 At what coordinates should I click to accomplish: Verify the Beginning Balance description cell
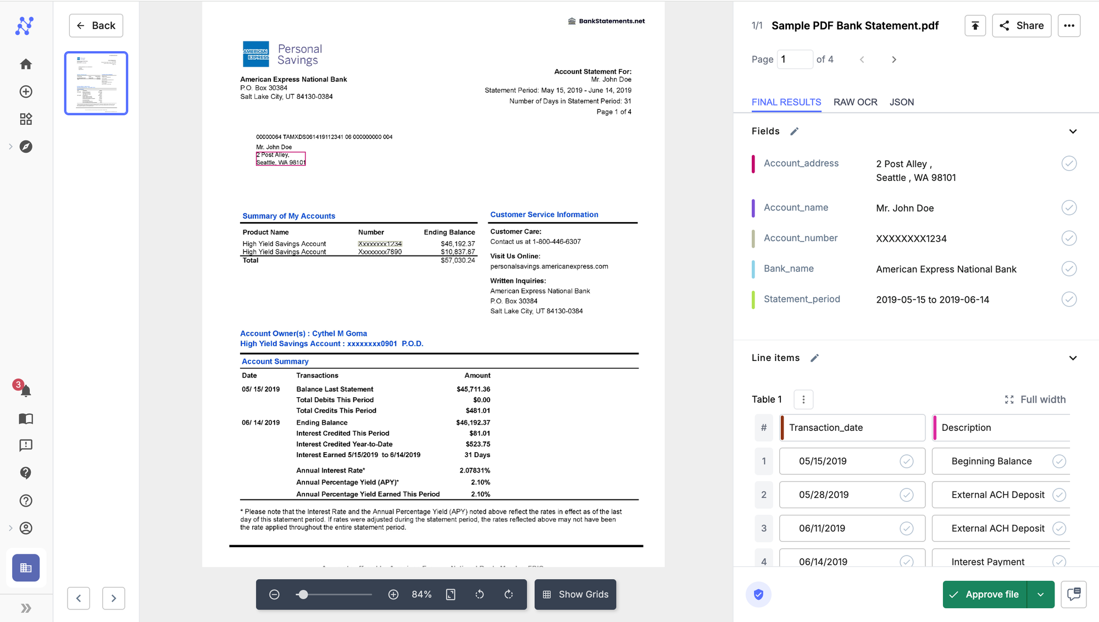(1059, 461)
